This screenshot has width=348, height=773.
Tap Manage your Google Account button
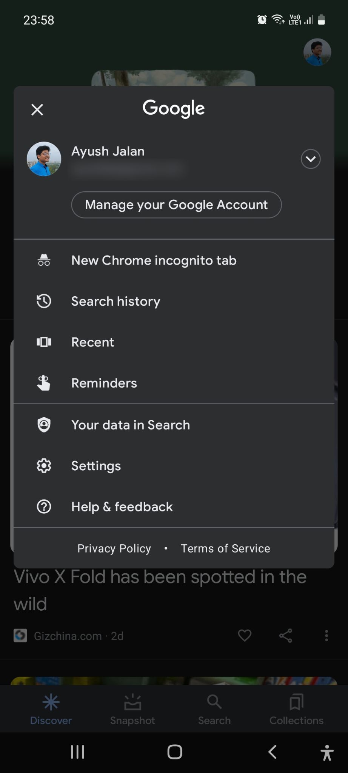(176, 205)
